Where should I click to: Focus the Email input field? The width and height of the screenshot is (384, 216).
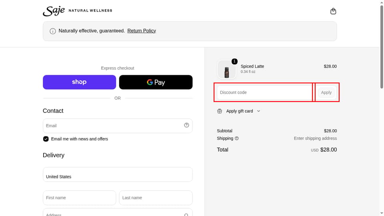(x=118, y=126)
